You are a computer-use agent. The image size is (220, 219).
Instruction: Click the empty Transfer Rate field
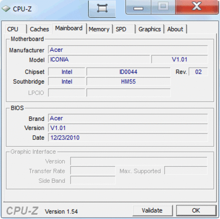coord(93,170)
